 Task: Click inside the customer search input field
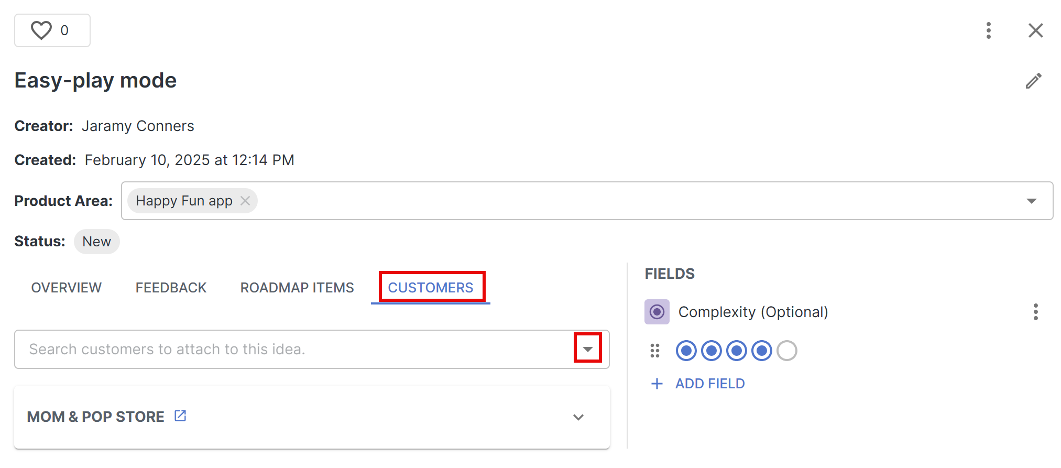[x=262, y=349]
